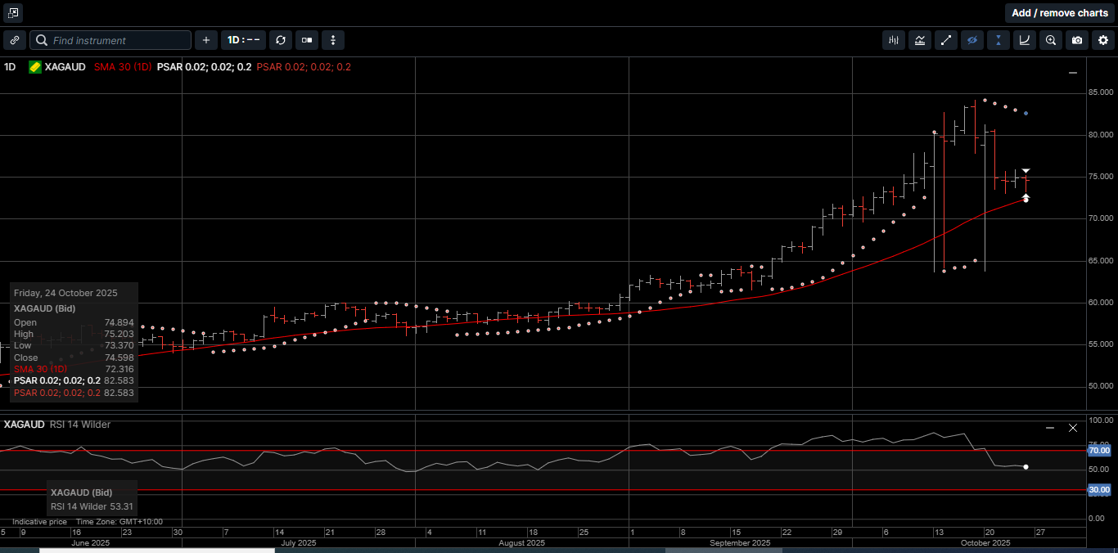Select the trend line drawing tool
Image resolution: width=1118 pixels, height=553 pixels.
(x=946, y=40)
